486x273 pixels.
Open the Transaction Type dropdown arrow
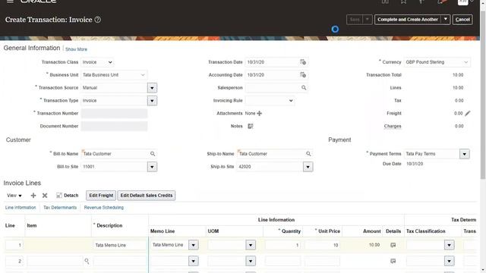click(152, 101)
